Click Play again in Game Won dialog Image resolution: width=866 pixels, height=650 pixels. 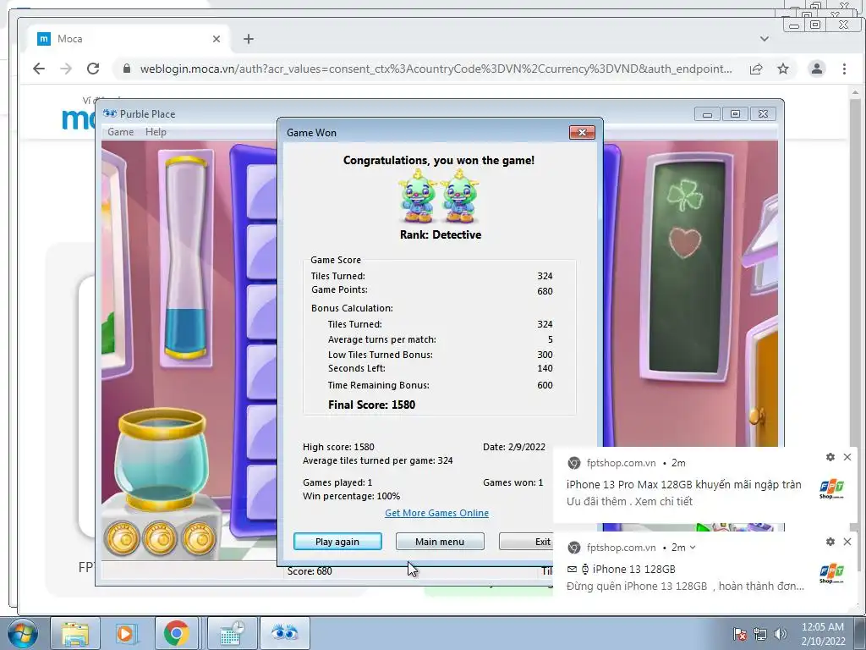click(337, 542)
